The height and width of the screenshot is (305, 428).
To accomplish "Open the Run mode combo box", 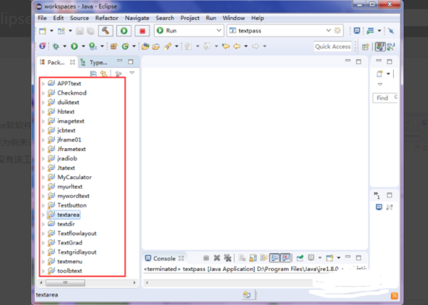I will click(189, 31).
